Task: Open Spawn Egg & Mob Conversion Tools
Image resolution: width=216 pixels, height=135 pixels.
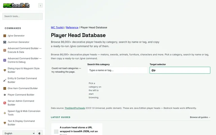Action: 24,113
